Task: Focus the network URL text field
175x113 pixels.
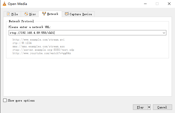Action: 85,33
